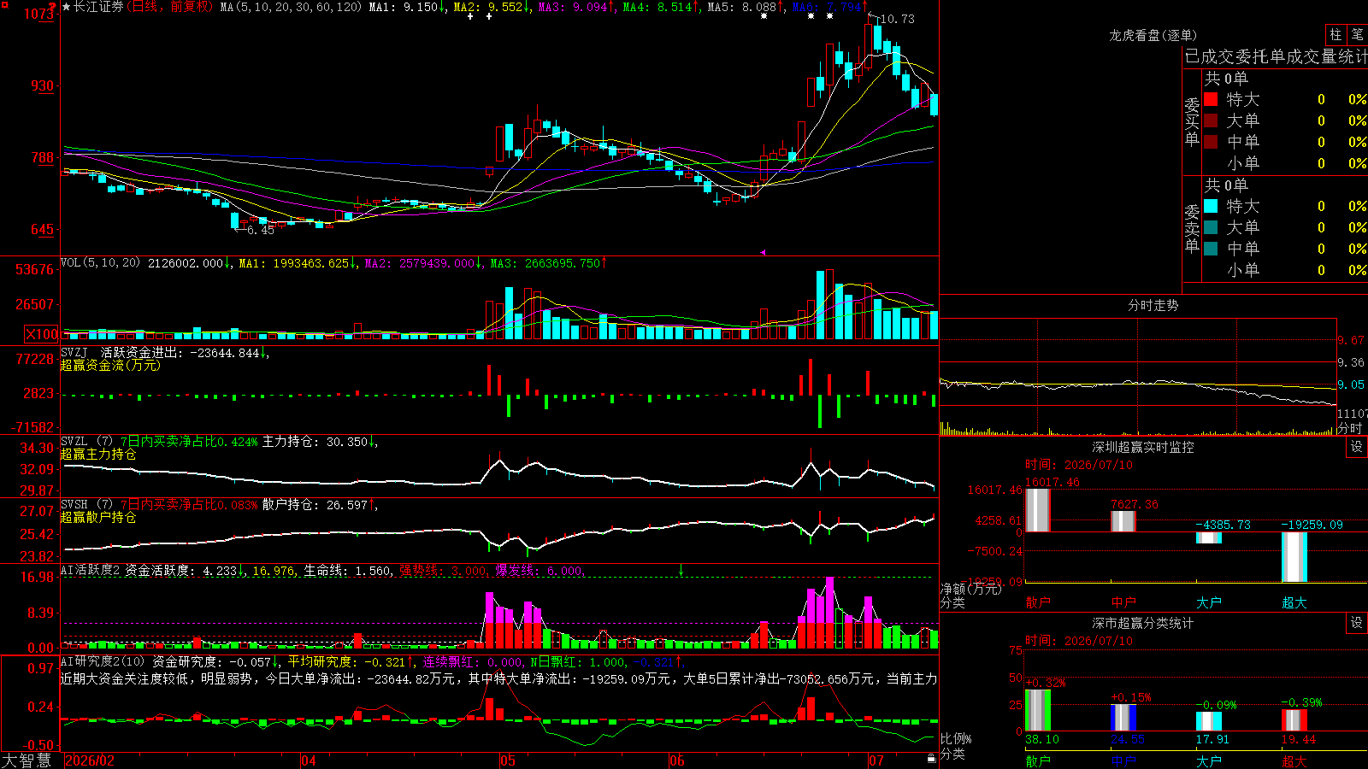The image size is (1368, 769).
Task: Click the 超赢资金流(万元) label
Action: [110, 365]
